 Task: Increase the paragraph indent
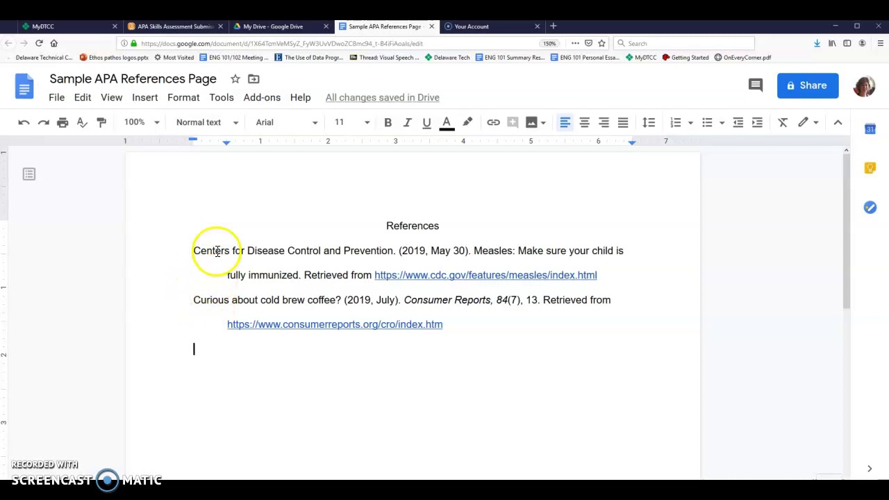click(757, 122)
